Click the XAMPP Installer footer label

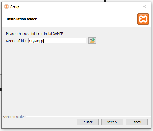click(x=13, y=117)
